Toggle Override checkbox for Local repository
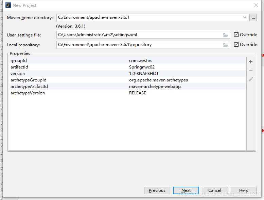 (x=236, y=45)
